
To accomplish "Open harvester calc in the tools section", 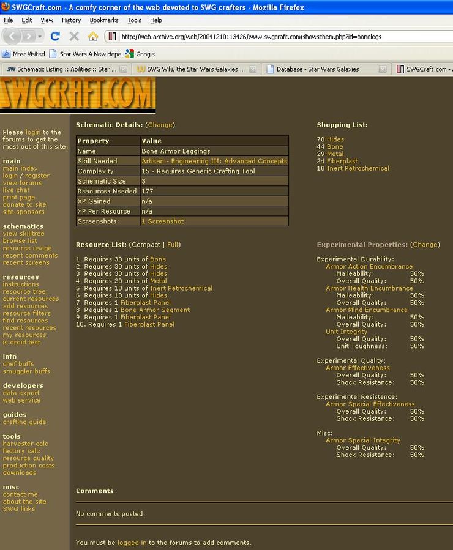I will click(x=25, y=444).
